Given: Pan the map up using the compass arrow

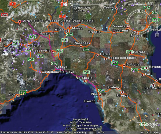Looking at the screenshot, I should [x=139, y=16].
